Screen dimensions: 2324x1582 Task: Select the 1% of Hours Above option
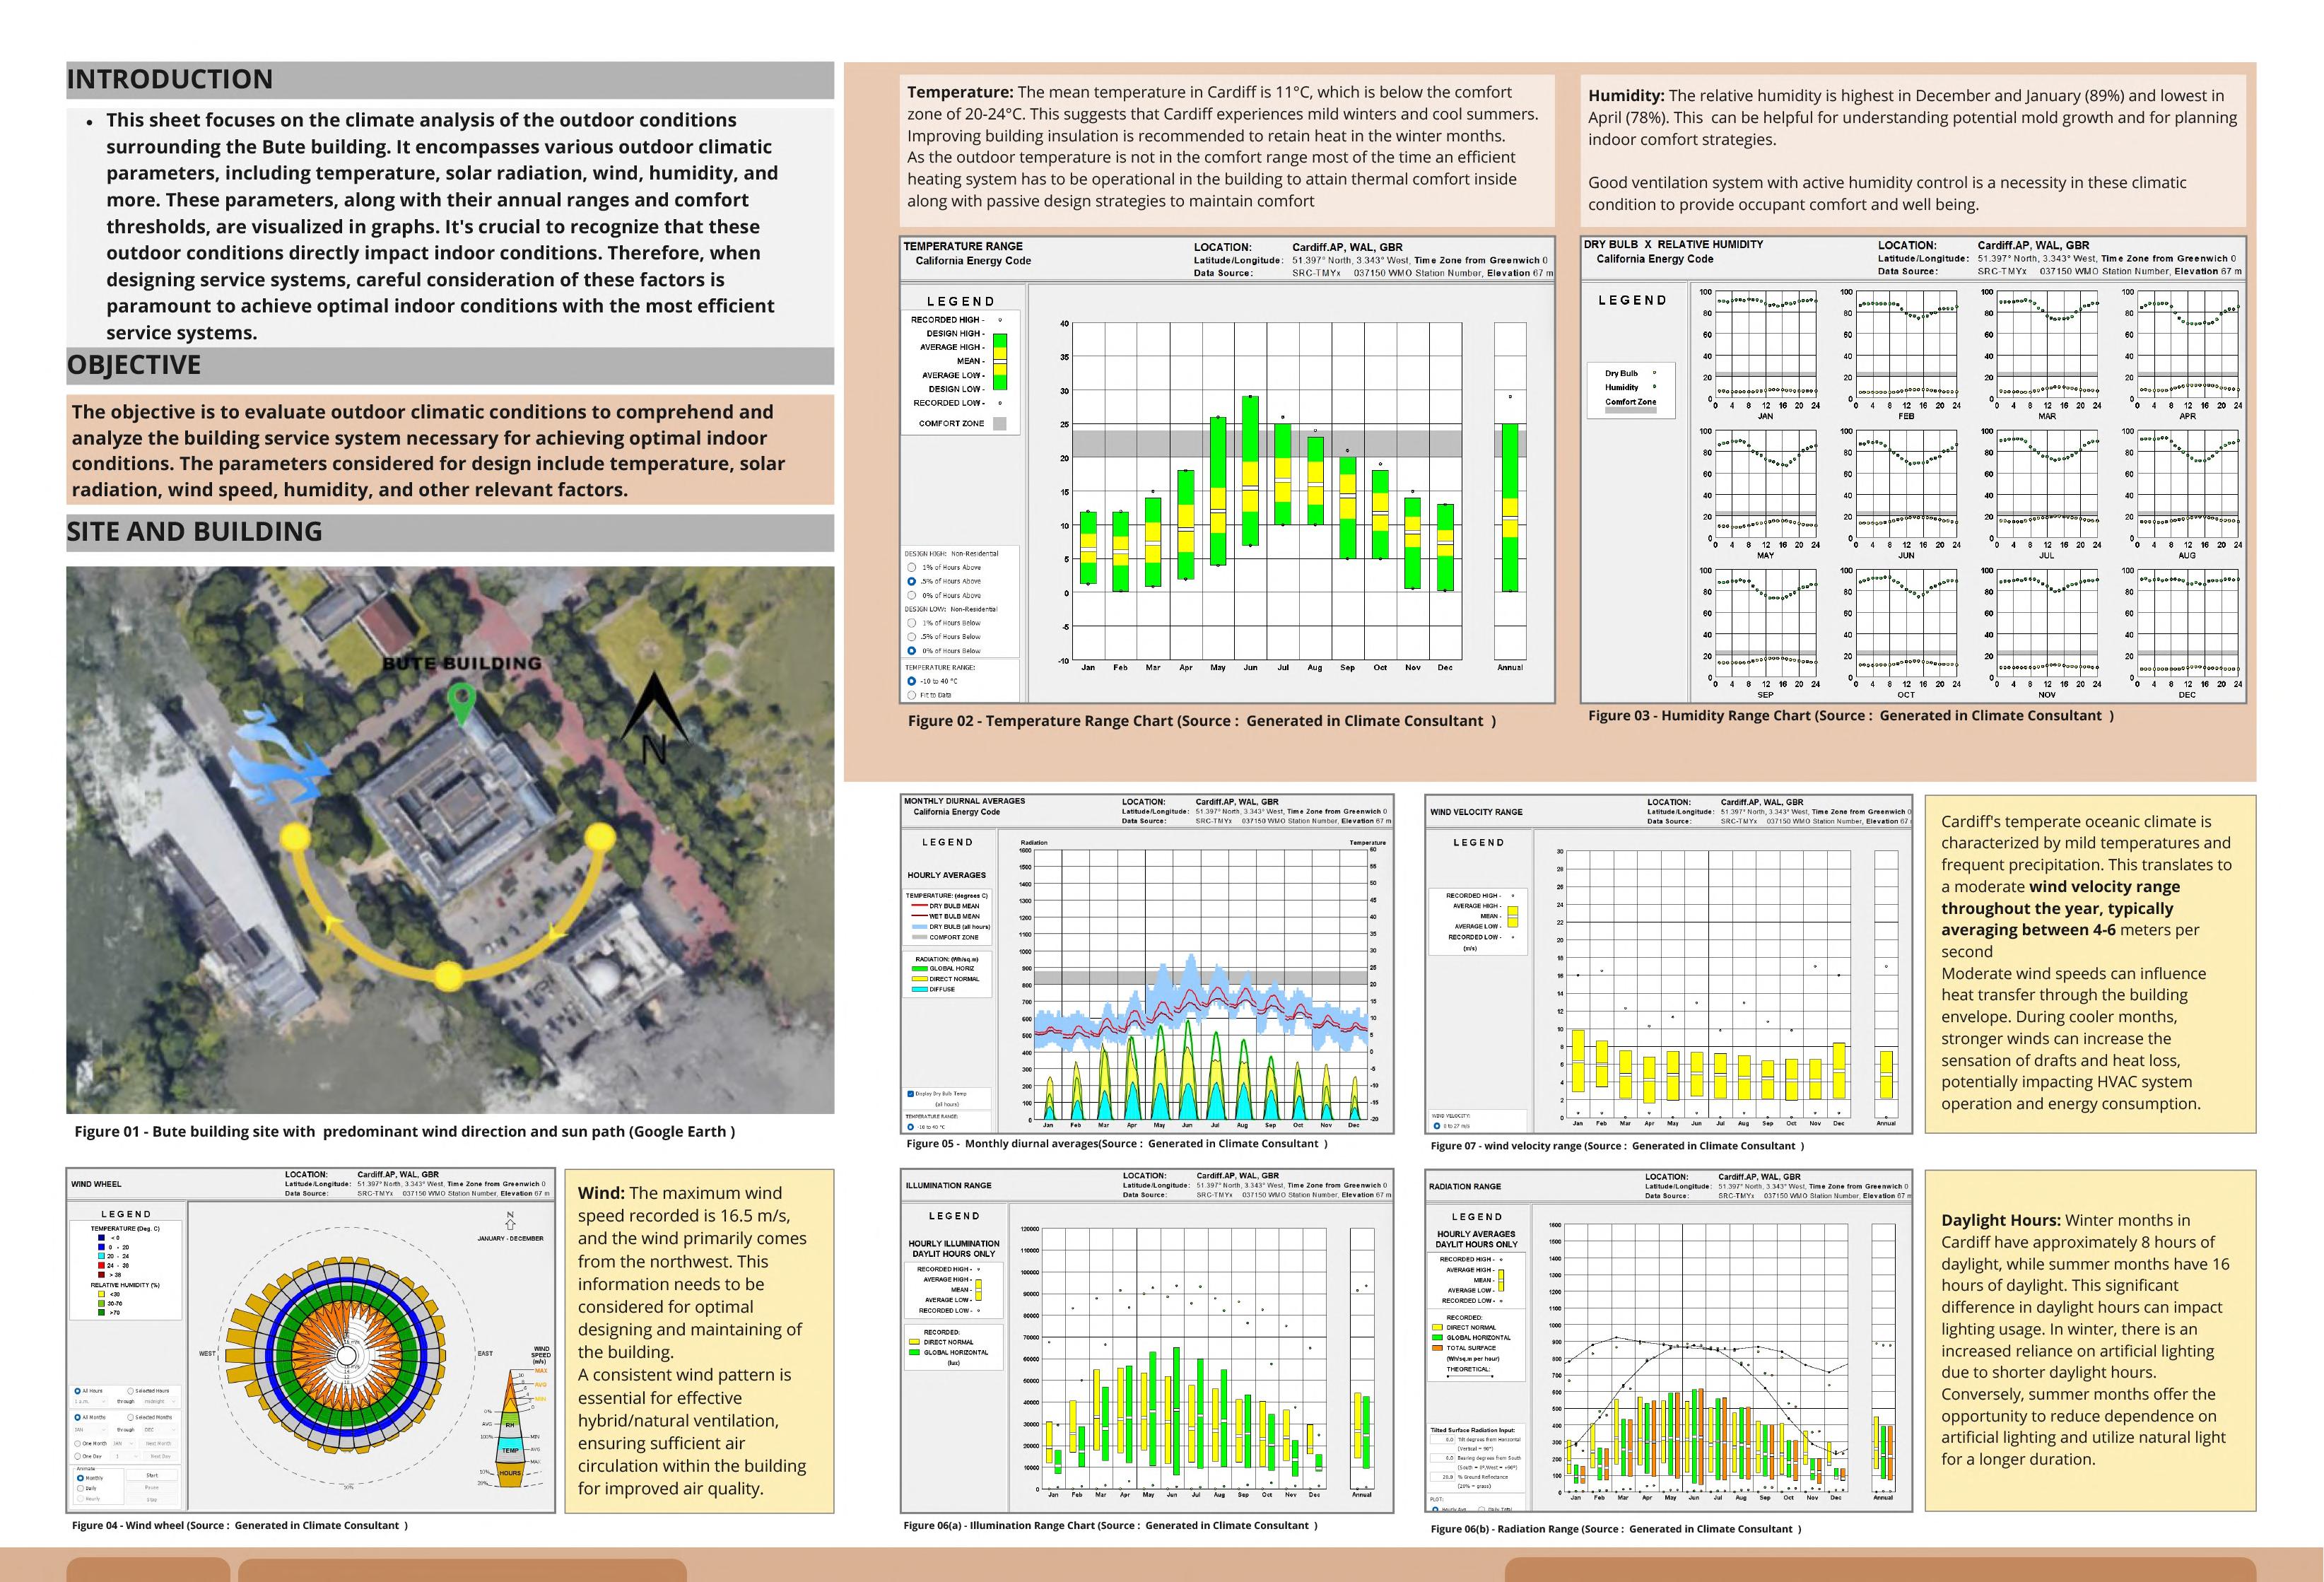(x=912, y=567)
